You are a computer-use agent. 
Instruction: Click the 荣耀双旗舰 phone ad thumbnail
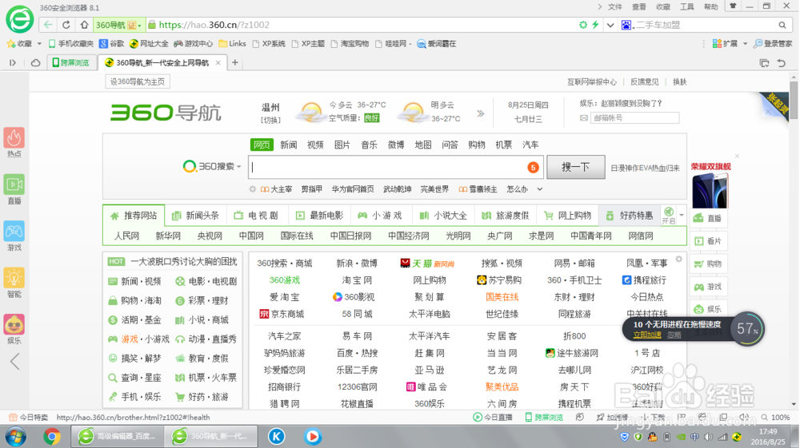(x=710, y=190)
